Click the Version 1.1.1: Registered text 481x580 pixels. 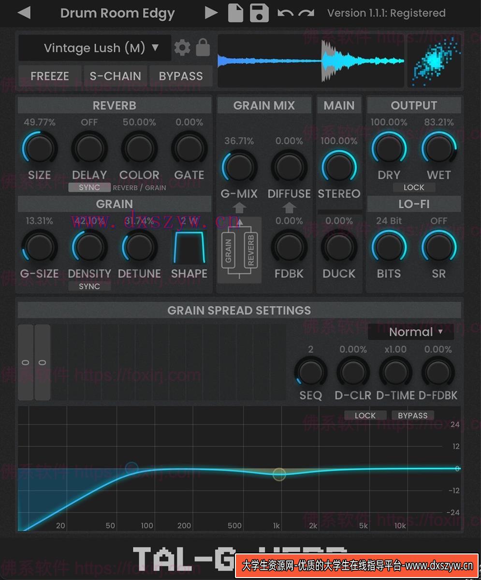386,13
